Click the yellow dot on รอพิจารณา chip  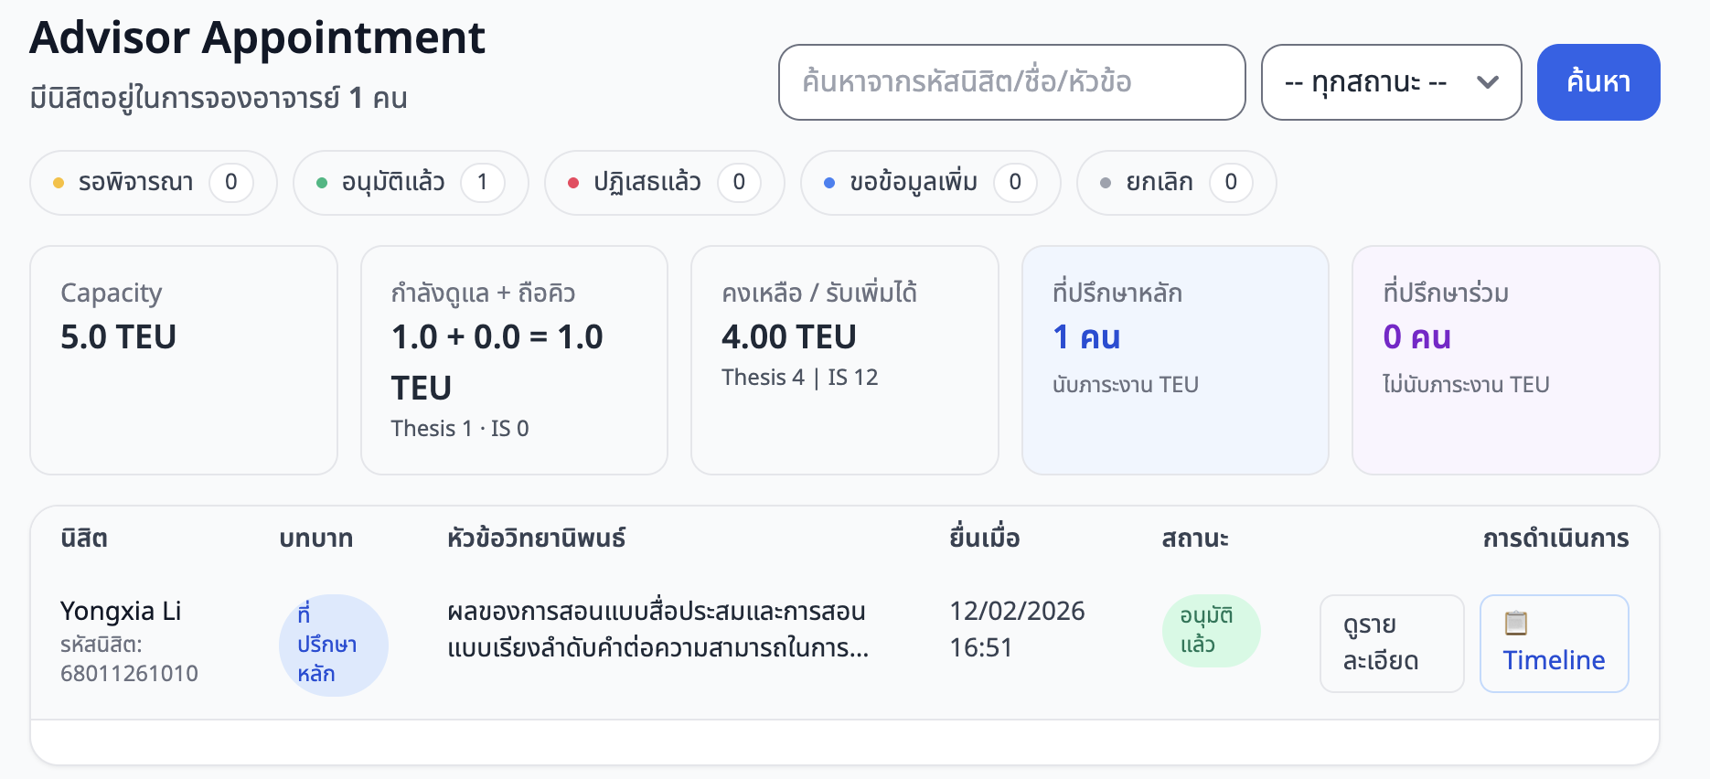(x=60, y=182)
